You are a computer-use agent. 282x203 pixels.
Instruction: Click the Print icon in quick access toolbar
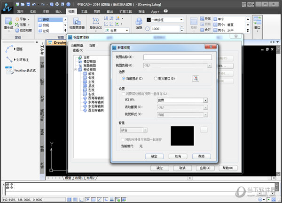[x=57, y=4]
